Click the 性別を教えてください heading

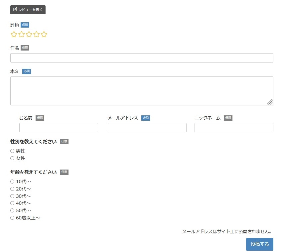click(34, 142)
